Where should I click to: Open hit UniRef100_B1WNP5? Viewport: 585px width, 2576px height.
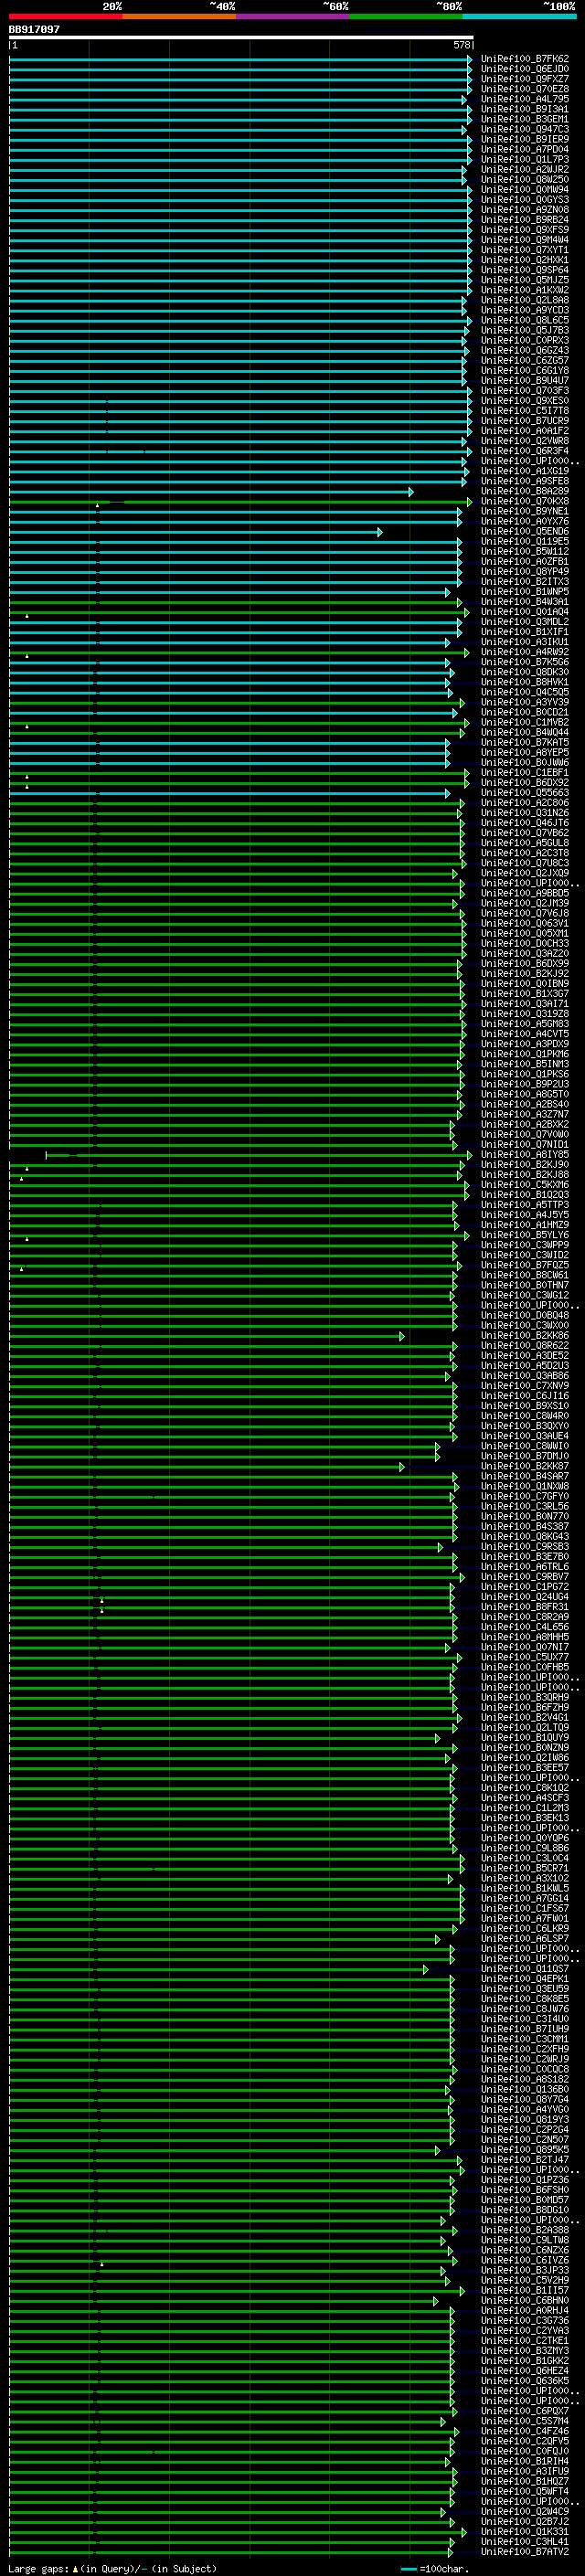(525, 592)
